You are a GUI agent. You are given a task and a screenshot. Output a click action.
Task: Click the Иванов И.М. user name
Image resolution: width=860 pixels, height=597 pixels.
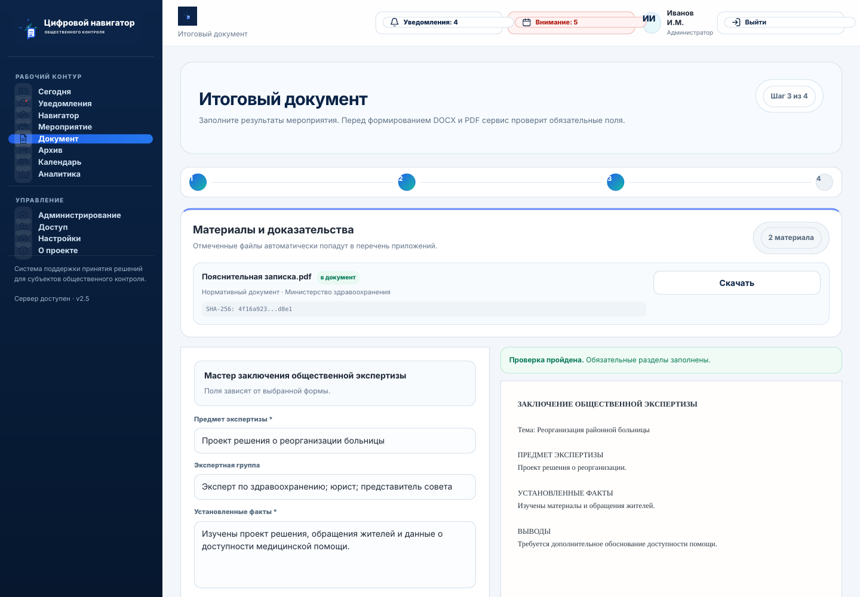(680, 18)
